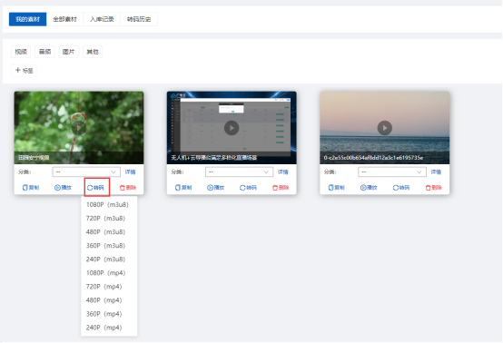Image resolution: width=503 pixels, height=343 pixels.
Task: Choose 1080P (mp4) transcode option
Action: tap(109, 273)
